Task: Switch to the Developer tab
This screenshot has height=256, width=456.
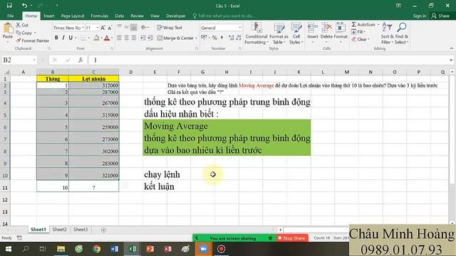Action: (x=176, y=16)
